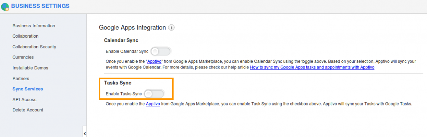Image resolution: width=427 pixels, height=137 pixels.
Task: Click the Tasks Sync heading
Action: coord(118,83)
